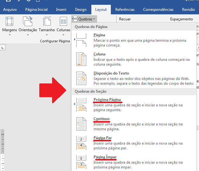Open the Referências ribbon tab
This screenshot has width=199, height=171.
pyautogui.click(x=125, y=10)
